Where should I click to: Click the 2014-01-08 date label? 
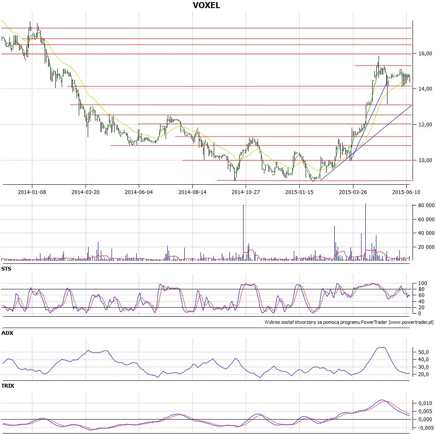click(x=32, y=192)
